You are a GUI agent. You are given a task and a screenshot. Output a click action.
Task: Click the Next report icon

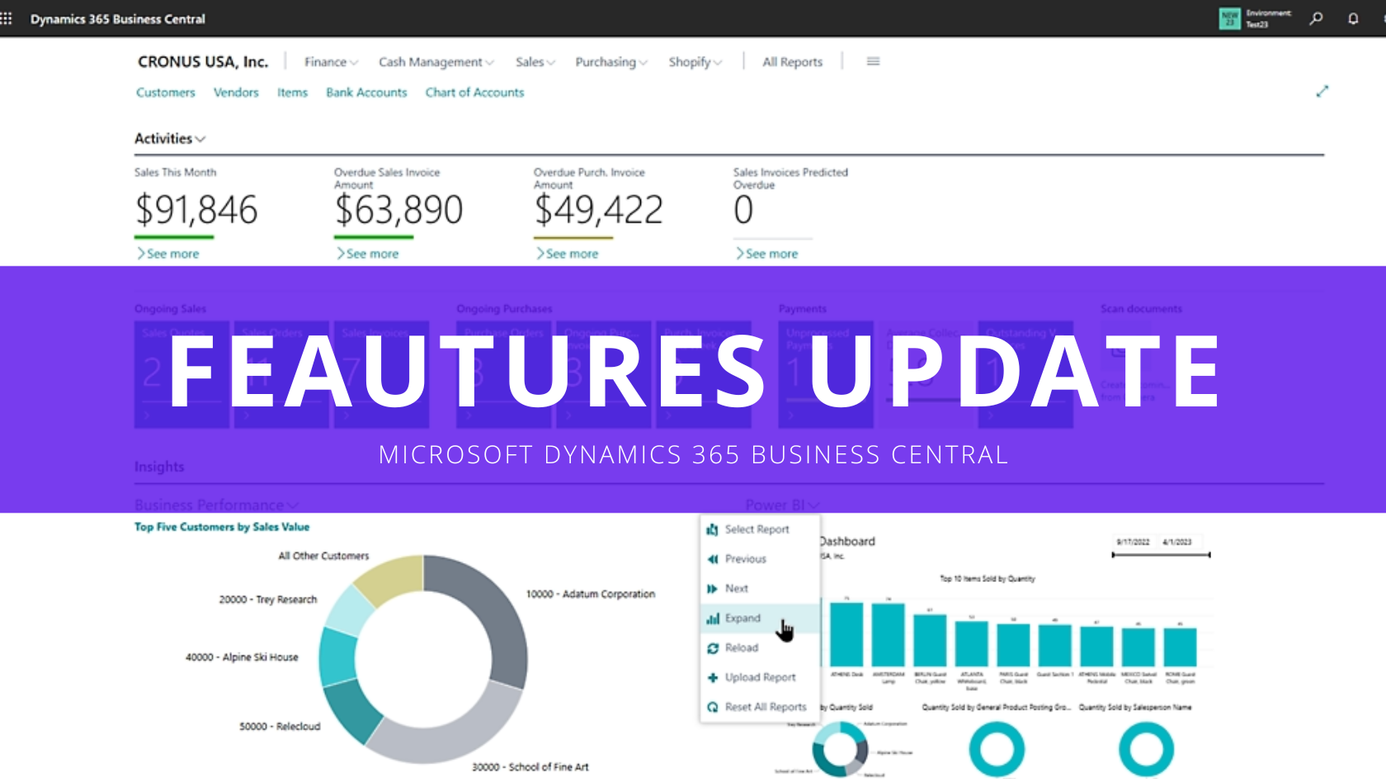[713, 589]
